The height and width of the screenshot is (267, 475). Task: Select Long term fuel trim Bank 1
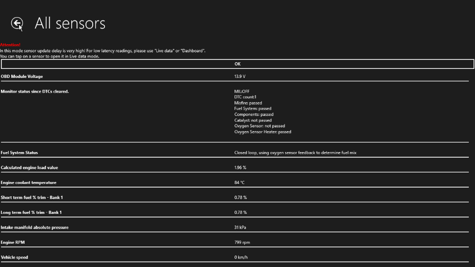click(x=31, y=212)
